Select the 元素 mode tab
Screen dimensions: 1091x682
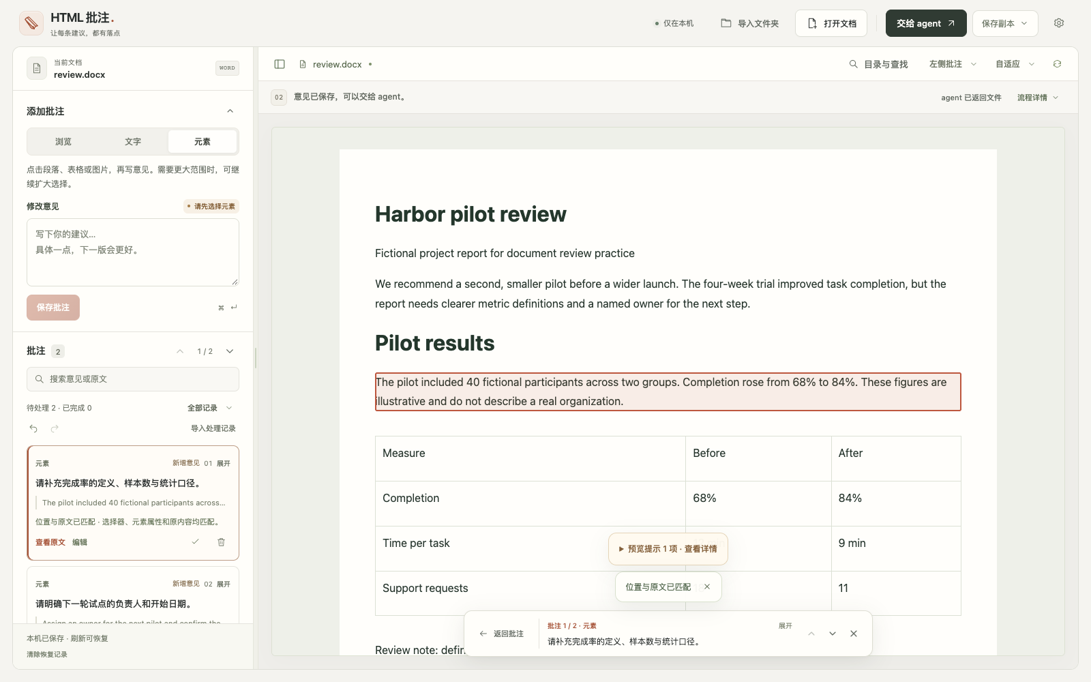click(203, 142)
